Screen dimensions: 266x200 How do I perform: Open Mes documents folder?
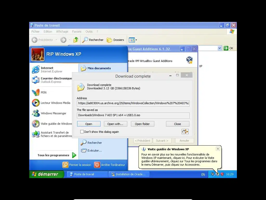pyautogui.click(x=96, y=68)
